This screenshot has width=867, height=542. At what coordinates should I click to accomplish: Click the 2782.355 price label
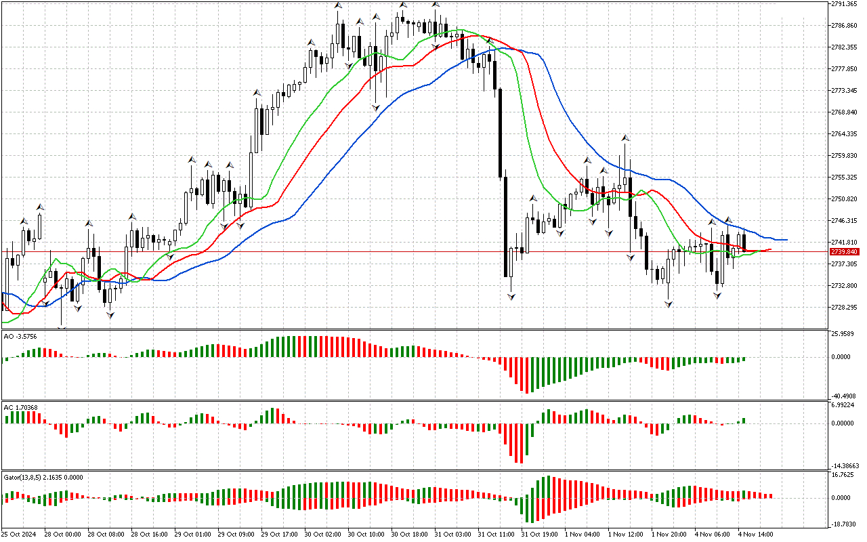843,47
